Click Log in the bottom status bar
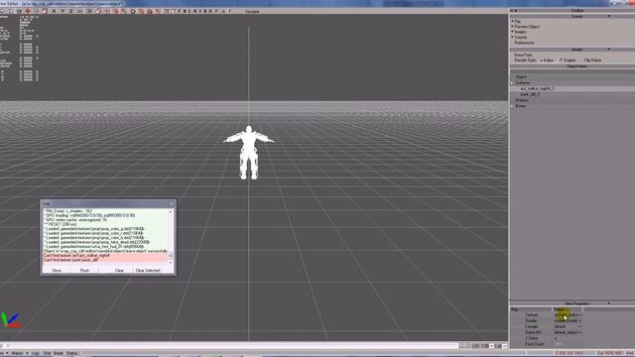The width and height of the screenshot is (635, 357). tap(36, 353)
